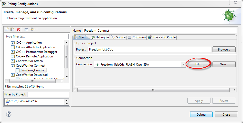Switch to the Debugger tab
Screen dimensions: 243x123
click(100, 37)
